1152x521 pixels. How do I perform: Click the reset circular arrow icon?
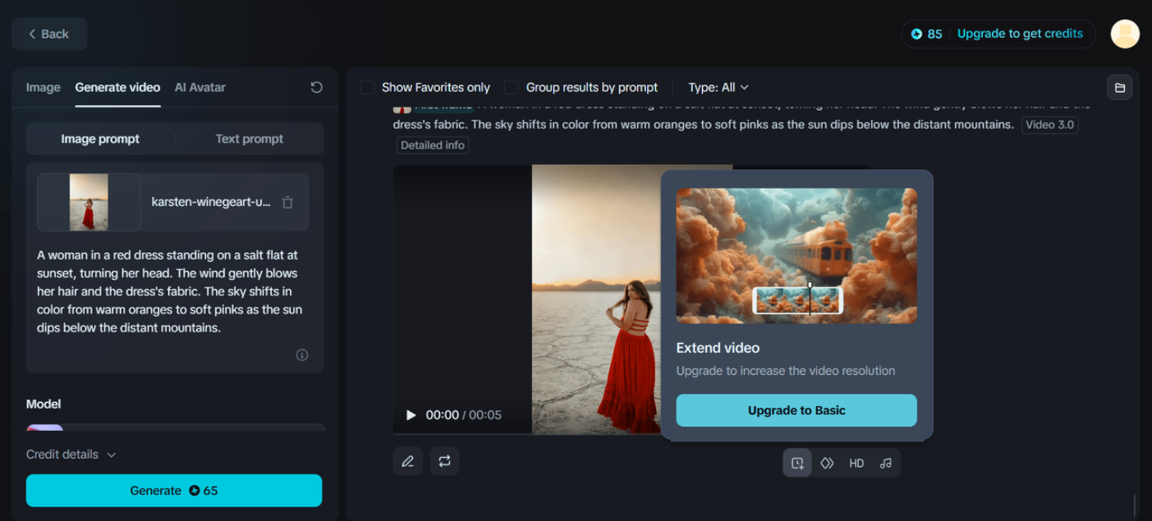click(316, 87)
